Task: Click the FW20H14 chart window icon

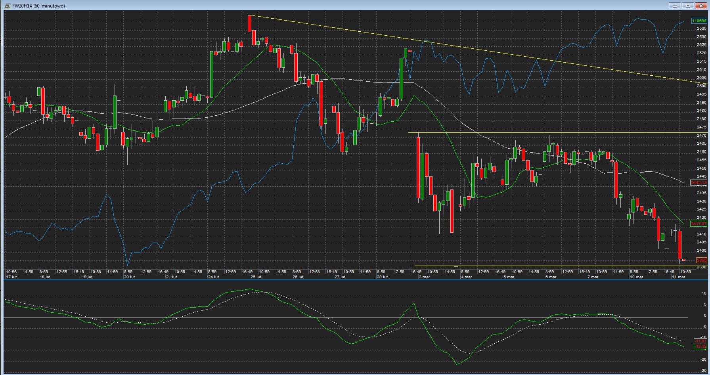Action: [x=8, y=6]
